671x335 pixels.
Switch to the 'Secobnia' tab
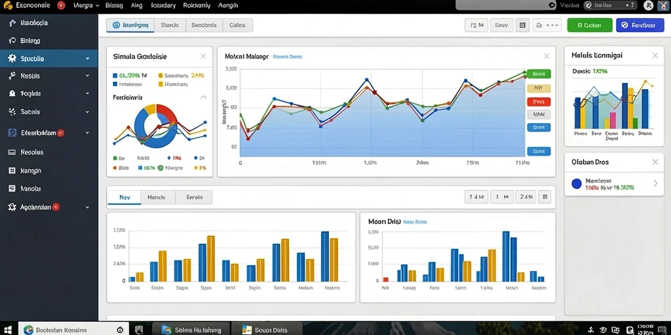[x=204, y=26]
